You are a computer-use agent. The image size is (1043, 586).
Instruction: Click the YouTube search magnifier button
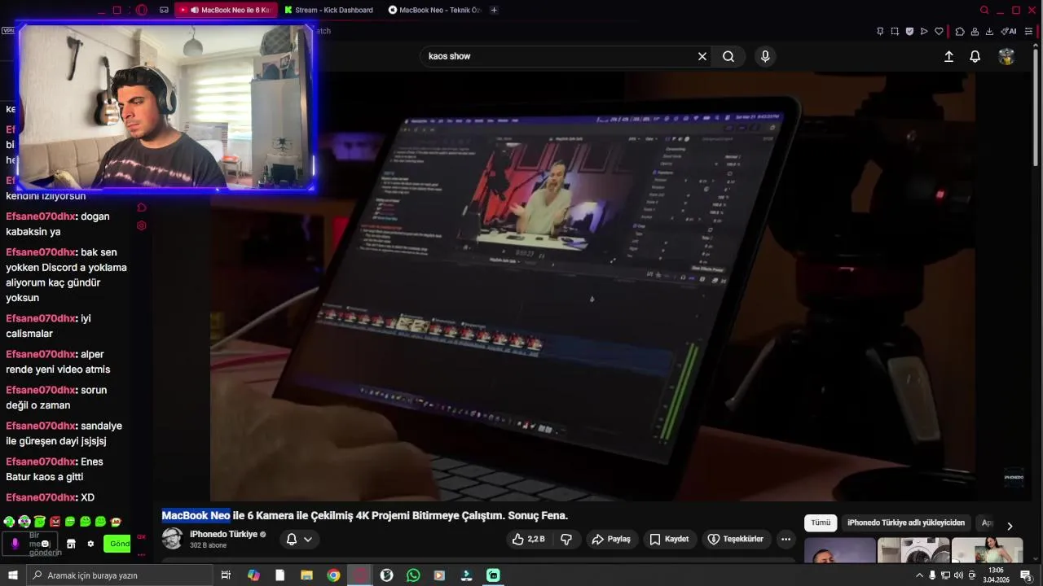coord(728,56)
